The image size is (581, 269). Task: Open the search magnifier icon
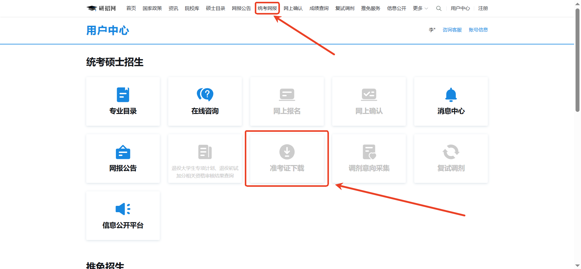[x=439, y=8]
